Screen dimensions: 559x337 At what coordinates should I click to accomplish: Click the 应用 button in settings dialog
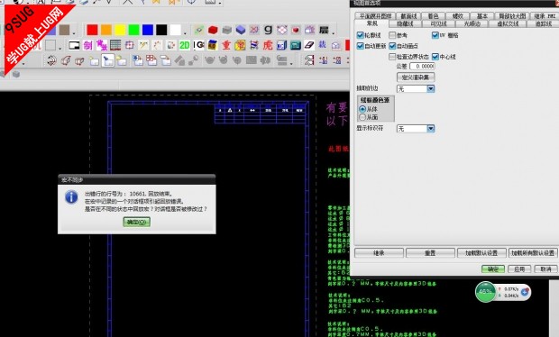click(x=519, y=269)
